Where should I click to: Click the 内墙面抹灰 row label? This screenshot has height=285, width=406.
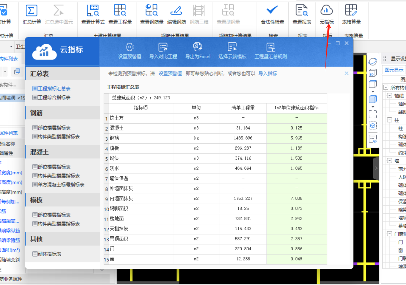(x=121, y=199)
